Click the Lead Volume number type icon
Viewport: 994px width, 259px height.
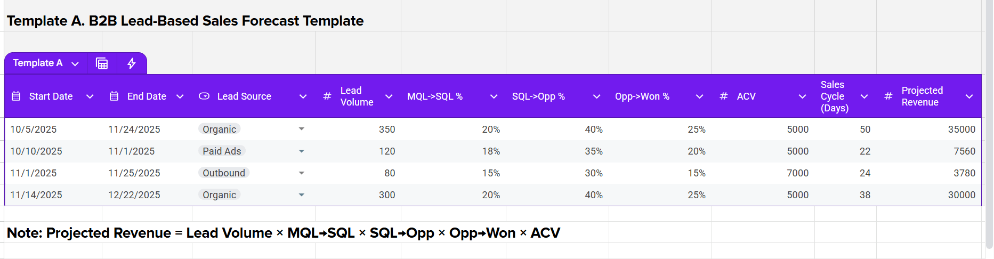pos(327,96)
